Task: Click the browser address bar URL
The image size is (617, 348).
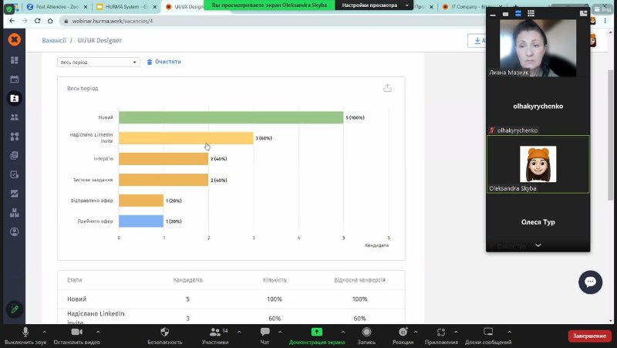Action: [113, 21]
